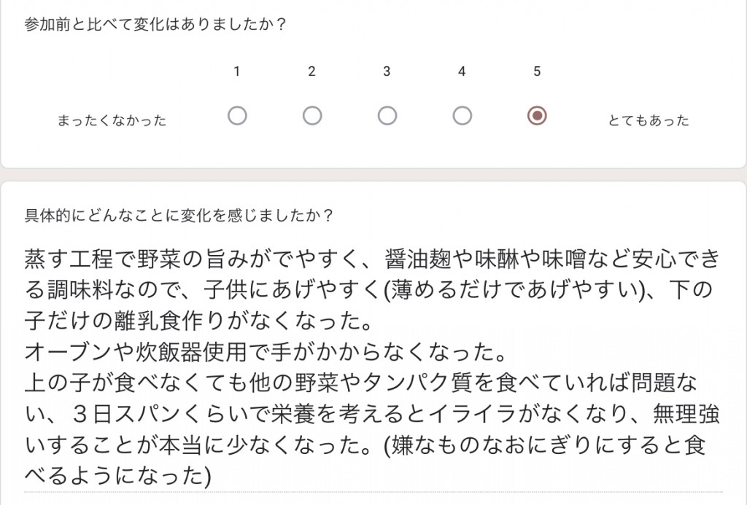Screen dimensions: 747x505
Task: Select rating 2 radio button
Action: click(x=312, y=116)
